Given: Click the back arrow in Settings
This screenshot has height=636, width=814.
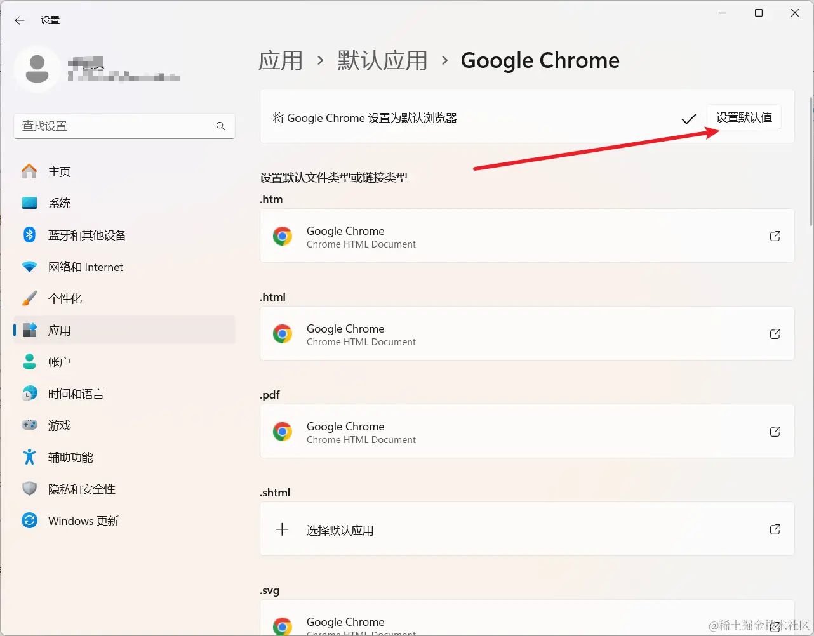Looking at the screenshot, I should coord(20,20).
